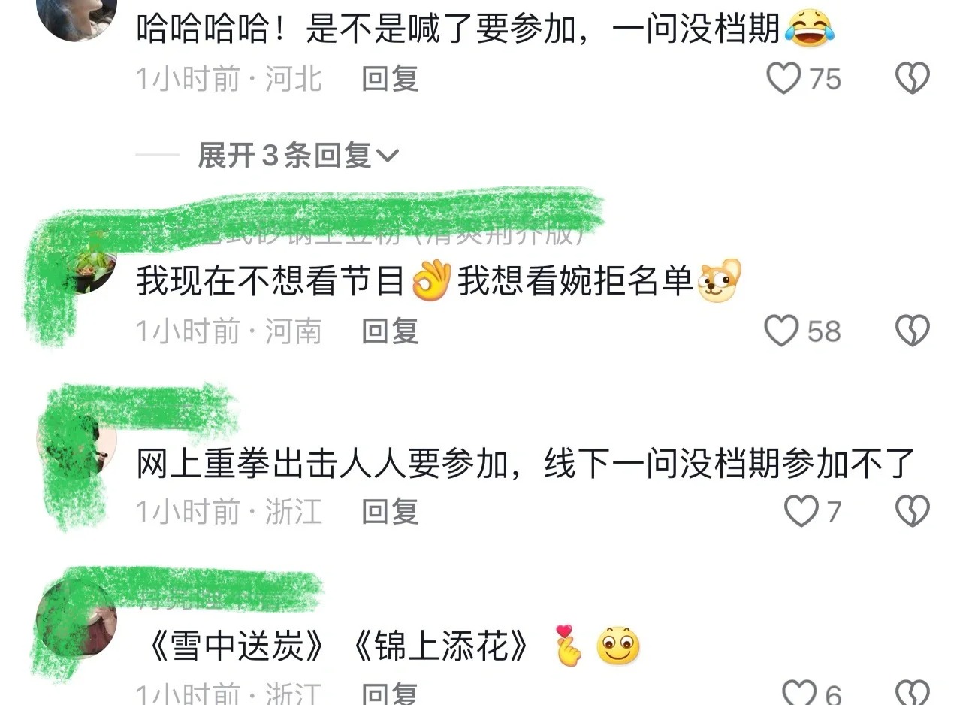
Task: Dislike the Hebei comment with broken heart
Action: pos(913,78)
